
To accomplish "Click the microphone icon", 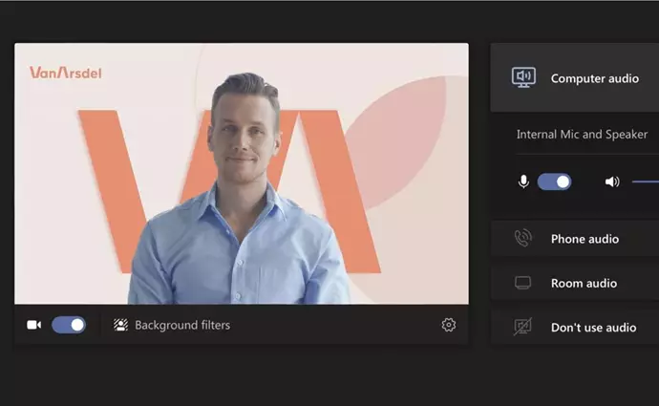I will coord(523,182).
